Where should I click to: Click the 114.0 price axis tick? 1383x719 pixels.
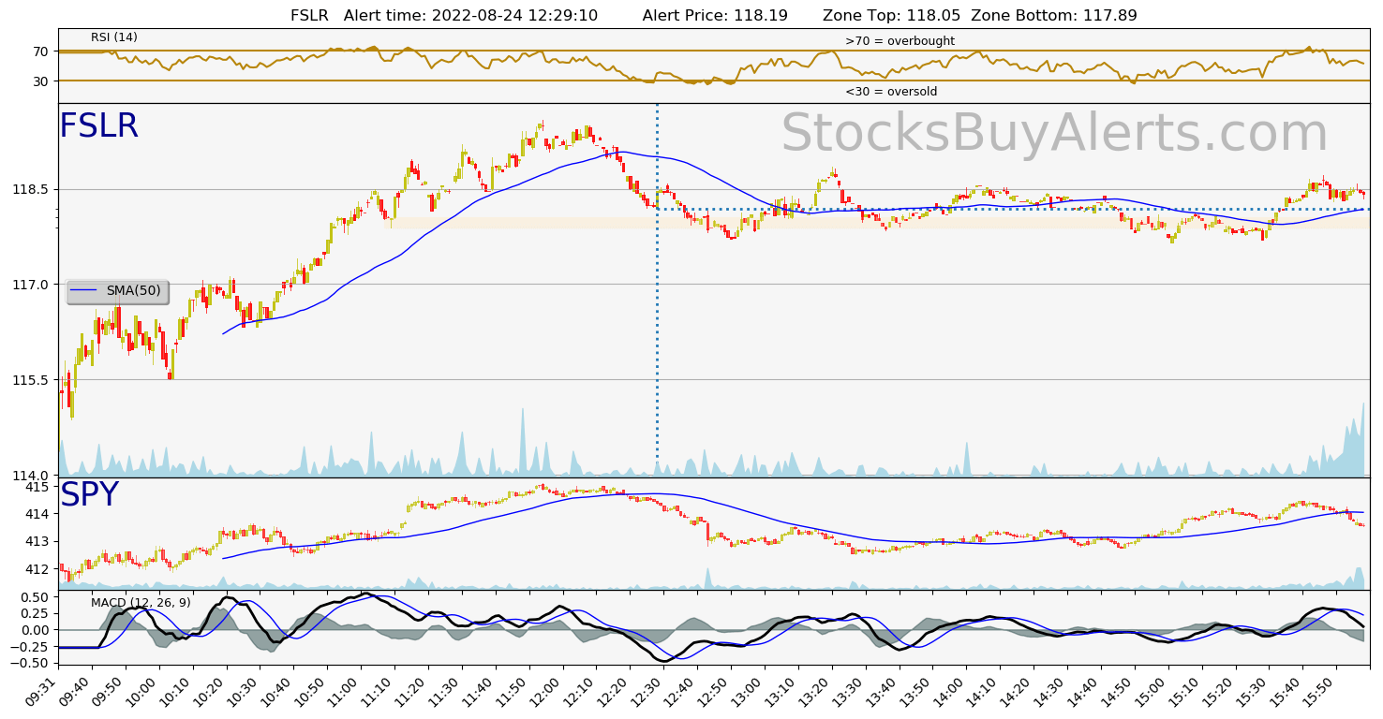coord(31,476)
